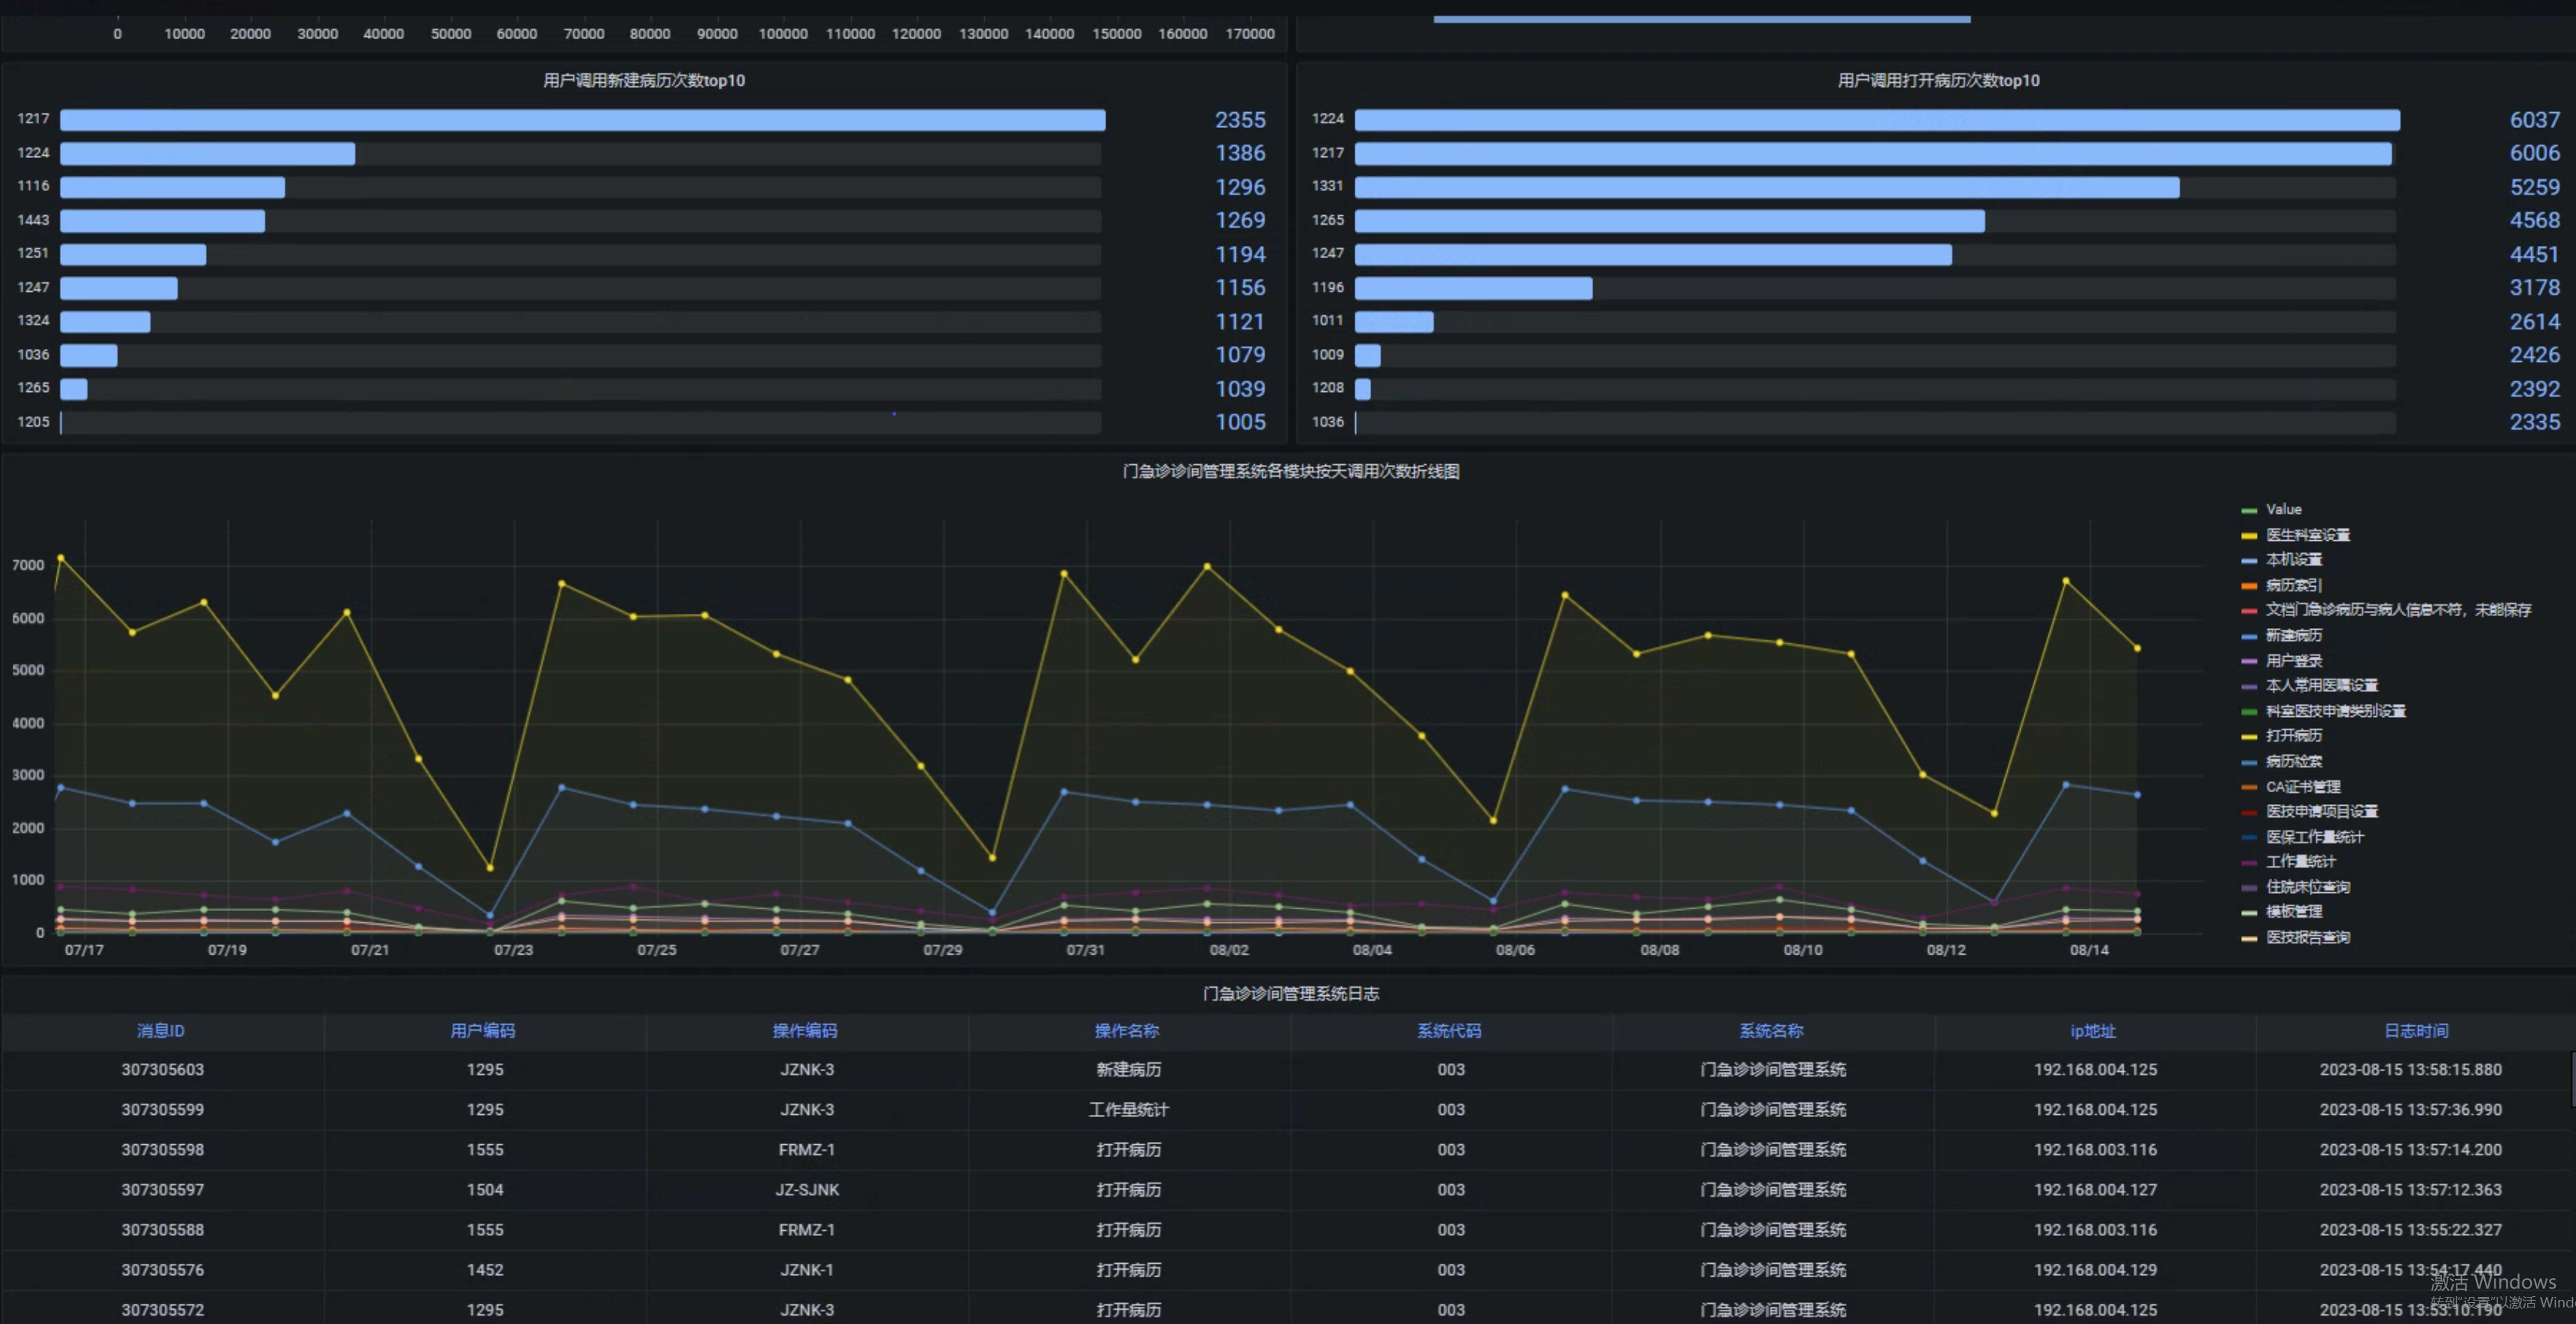Screen dimensions: 2576x1324
Task: Toggle the 本机设置 legend series
Action: 2294,560
